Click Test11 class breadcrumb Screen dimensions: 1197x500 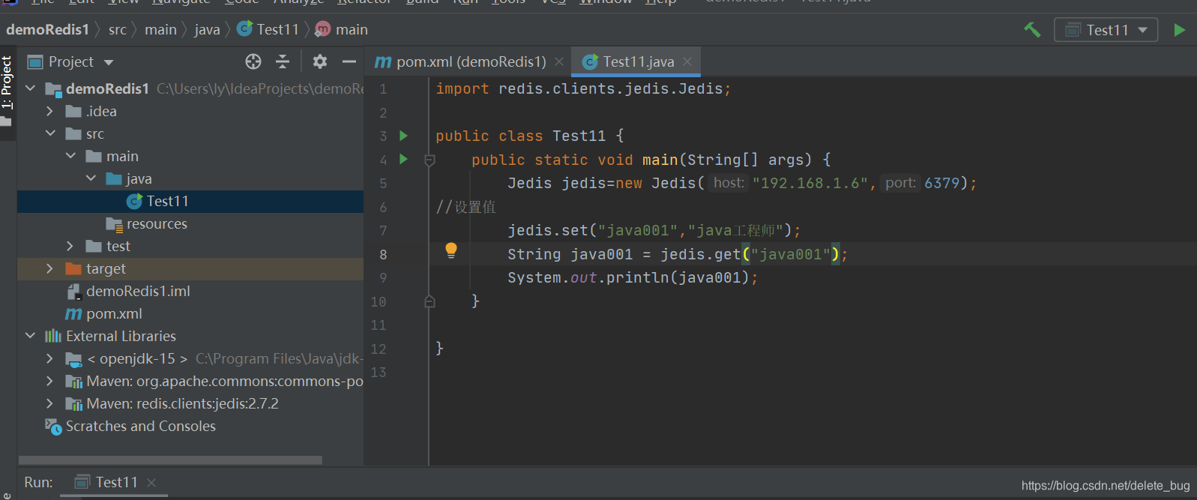tap(268, 29)
